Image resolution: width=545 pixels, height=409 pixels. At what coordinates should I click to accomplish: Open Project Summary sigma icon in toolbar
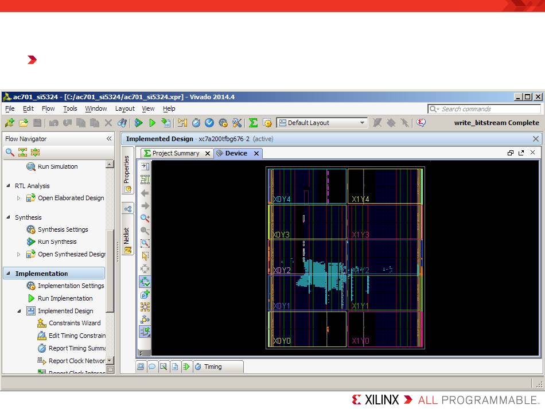[x=254, y=123]
